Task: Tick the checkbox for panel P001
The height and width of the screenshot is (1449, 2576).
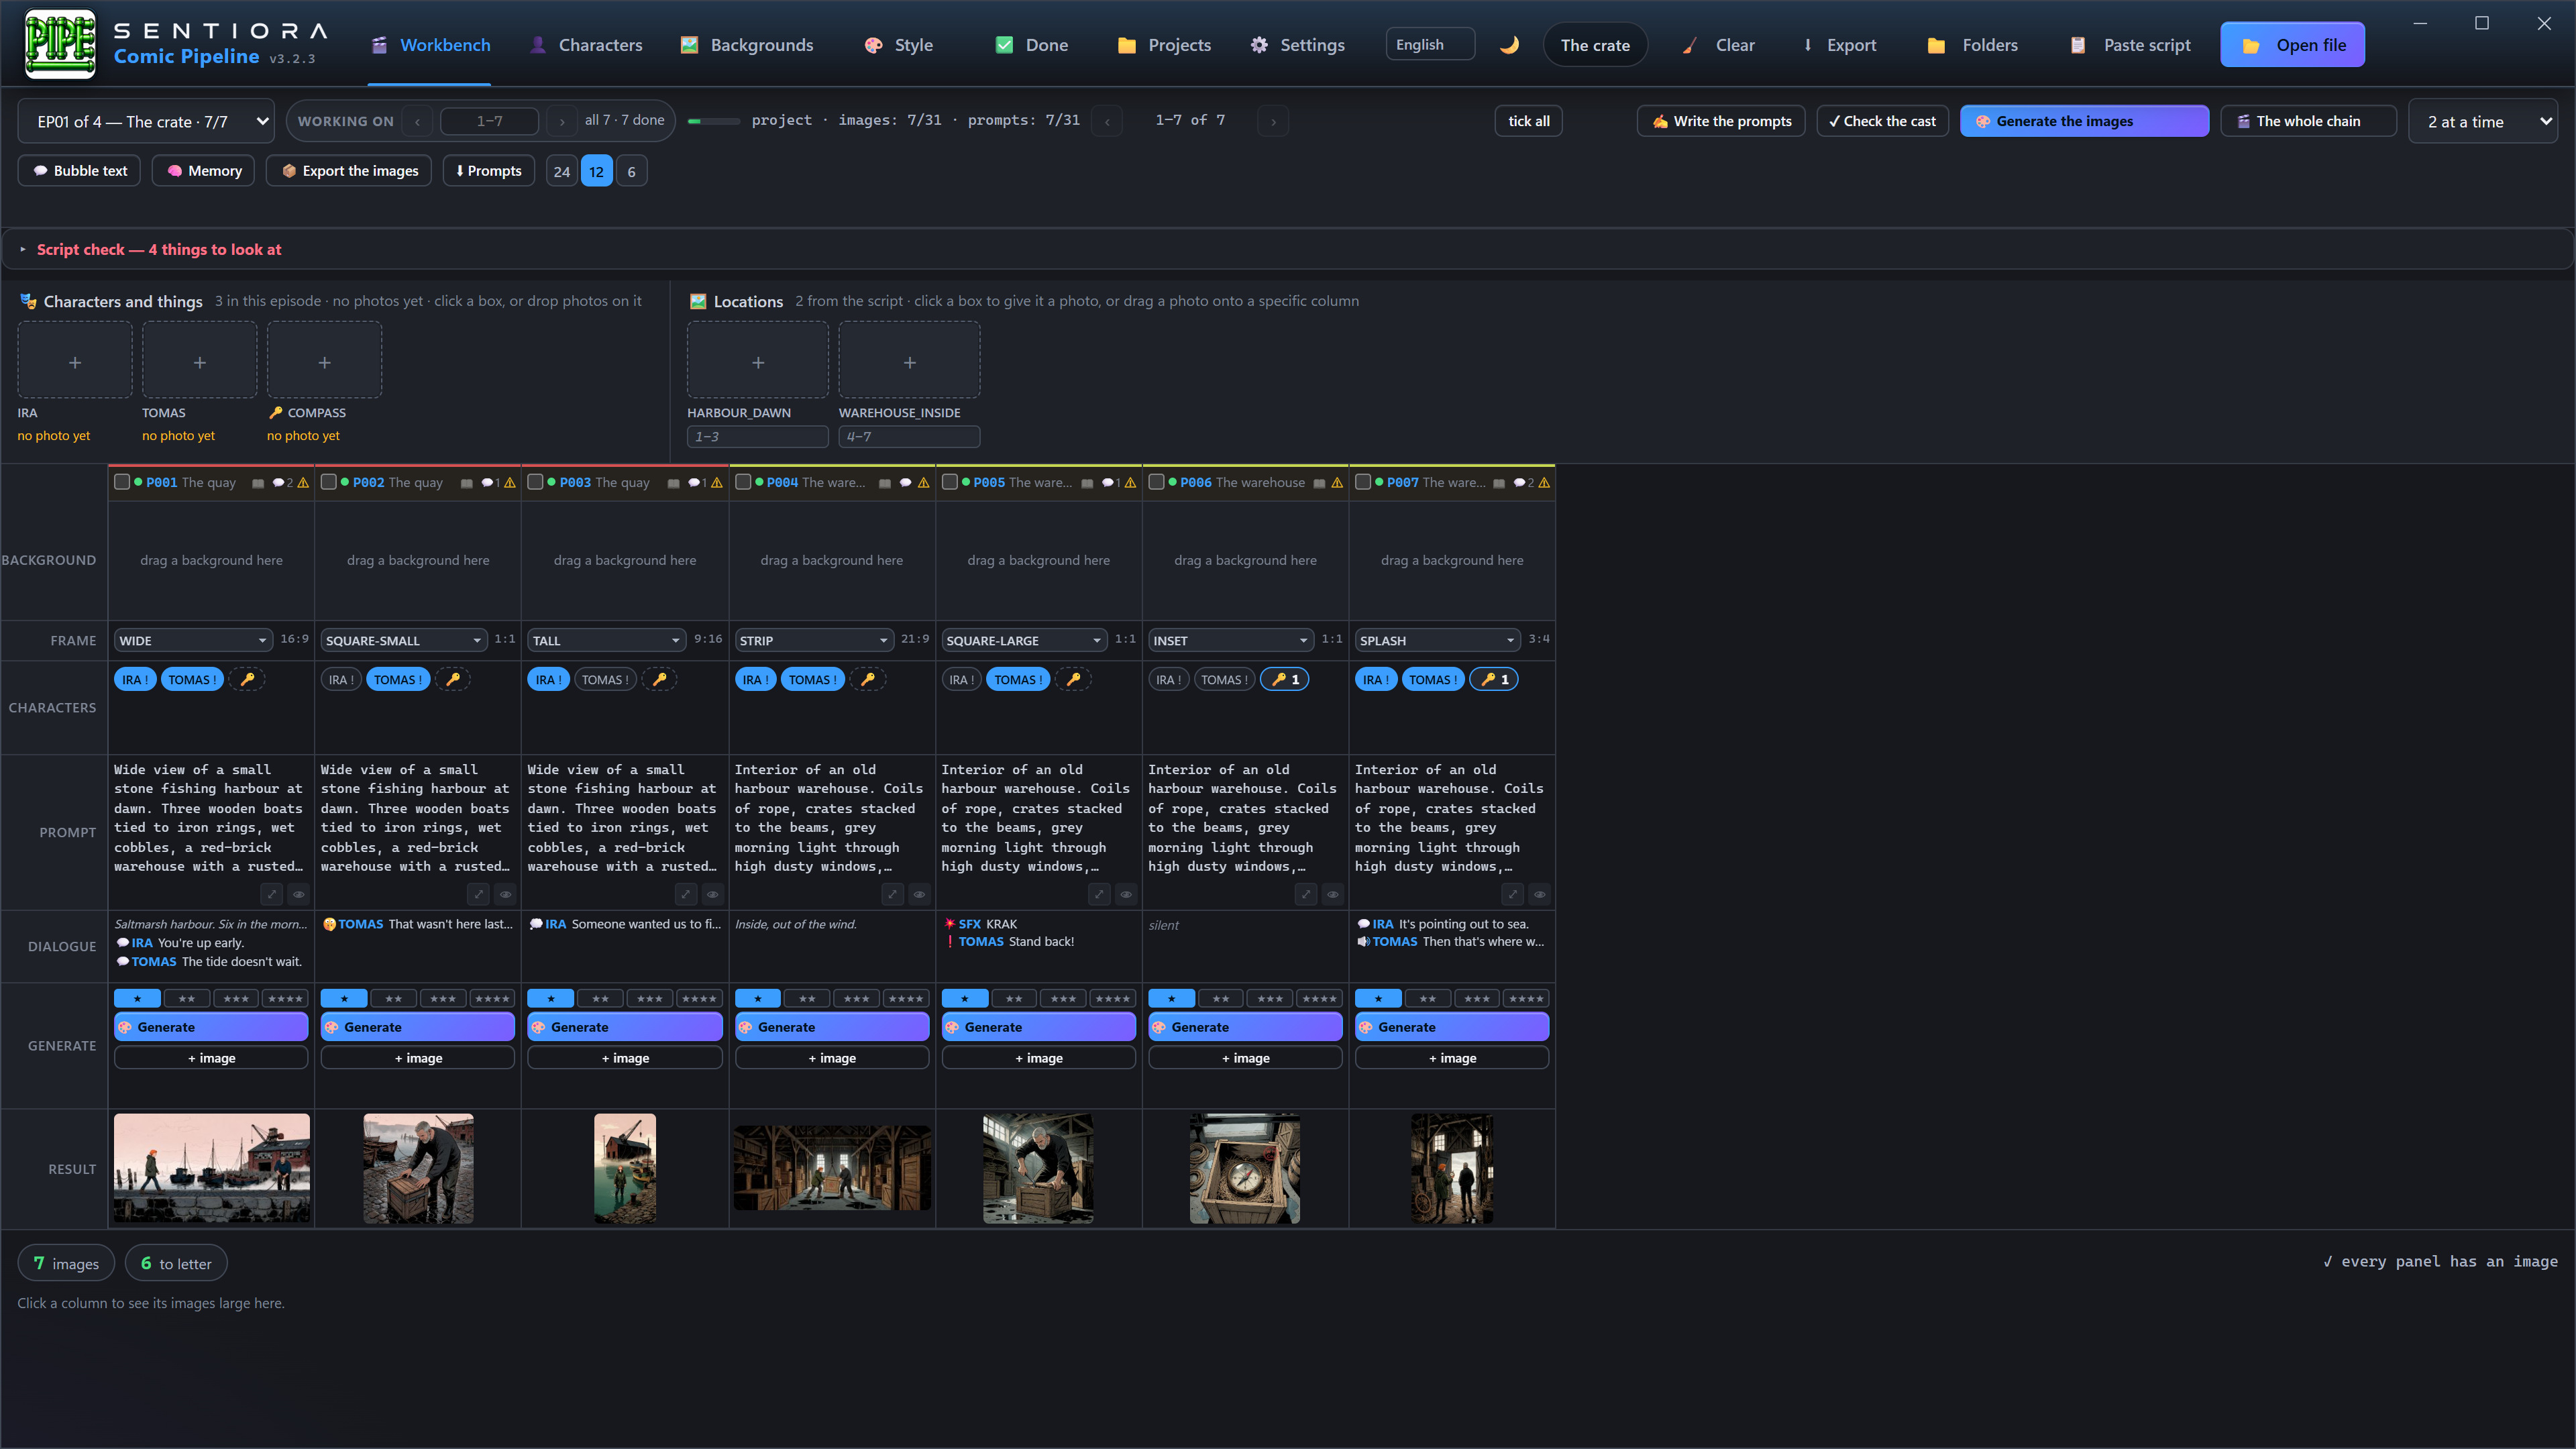Action: (x=122, y=482)
